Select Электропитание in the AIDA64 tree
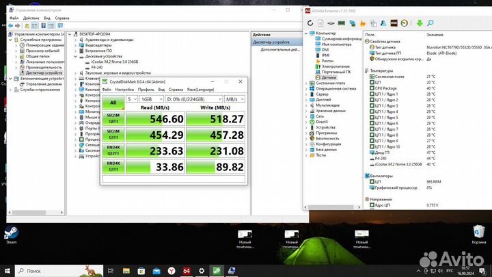 coord(335,66)
